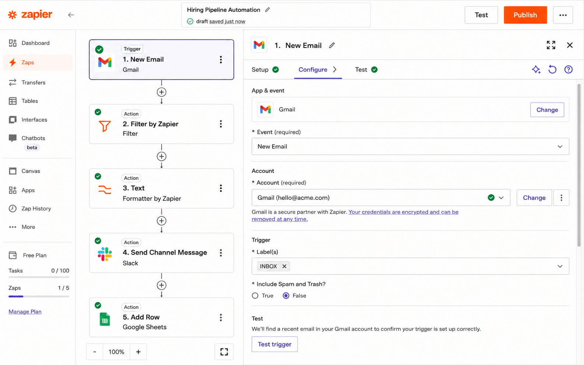
Task: Fit the canvas to view icon
Action: pyautogui.click(x=224, y=352)
